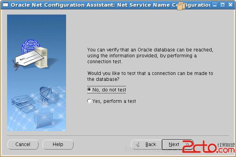Minimize the Oracle Net Configuration Assistant window
Screen dimensions: 236x157
(215, 5)
